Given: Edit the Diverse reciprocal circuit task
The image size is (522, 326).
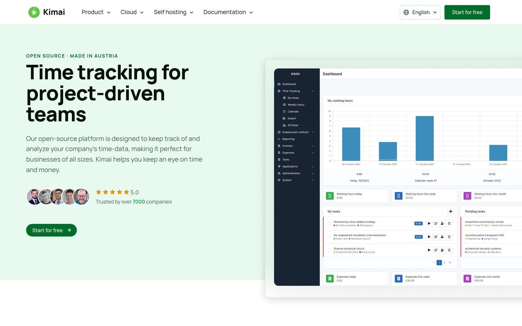Looking at the screenshot, I should click(436, 250).
